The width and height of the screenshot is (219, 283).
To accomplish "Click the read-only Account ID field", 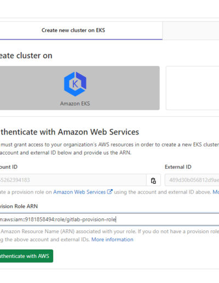I will coord(73,180).
